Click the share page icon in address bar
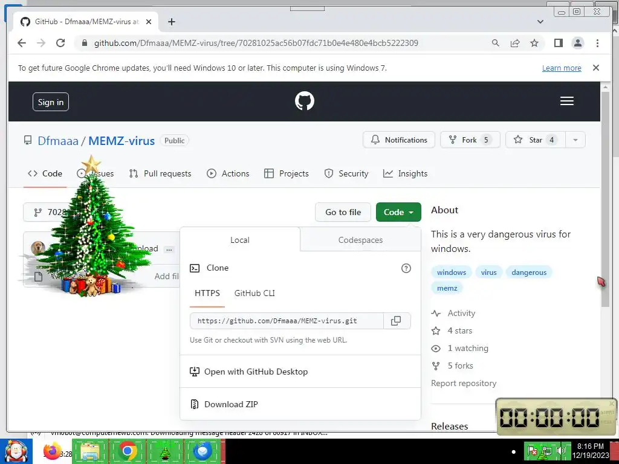619x464 pixels. (x=515, y=43)
